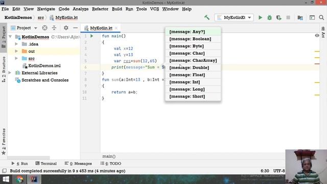Screen dimensions: 327x184
Task: Open Chrome from the taskbar
Action: tap(20, 179)
